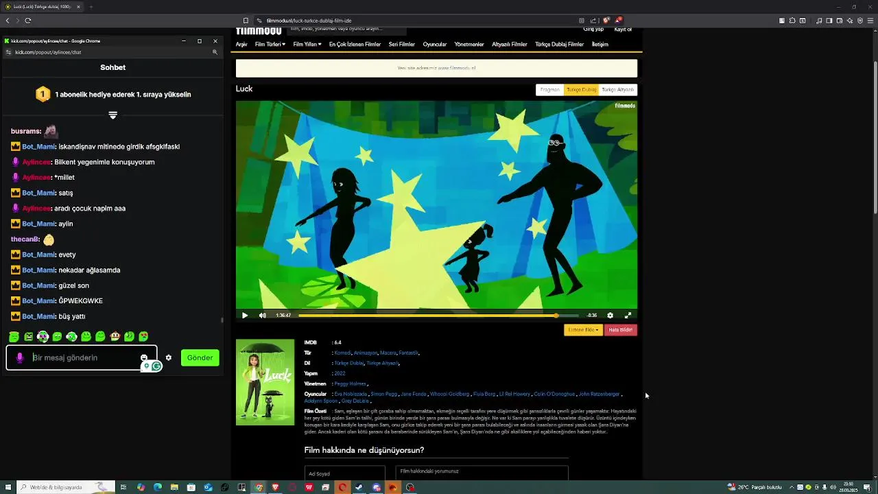Select the Türkçe Altyazılı player tab
Image resolution: width=878 pixels, height=494 pixels.
pyautogui.click(x=618, y=90)
